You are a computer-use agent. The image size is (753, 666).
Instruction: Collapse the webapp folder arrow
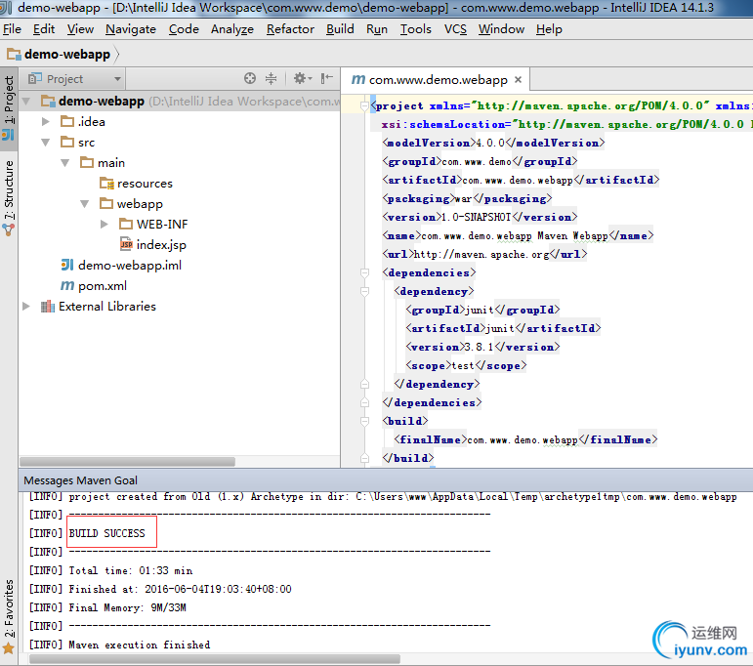click(x=85, y=203)
